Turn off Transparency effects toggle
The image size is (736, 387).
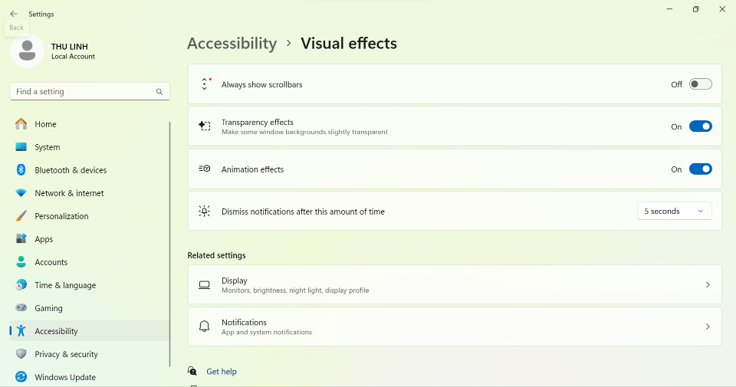(700, 126)
